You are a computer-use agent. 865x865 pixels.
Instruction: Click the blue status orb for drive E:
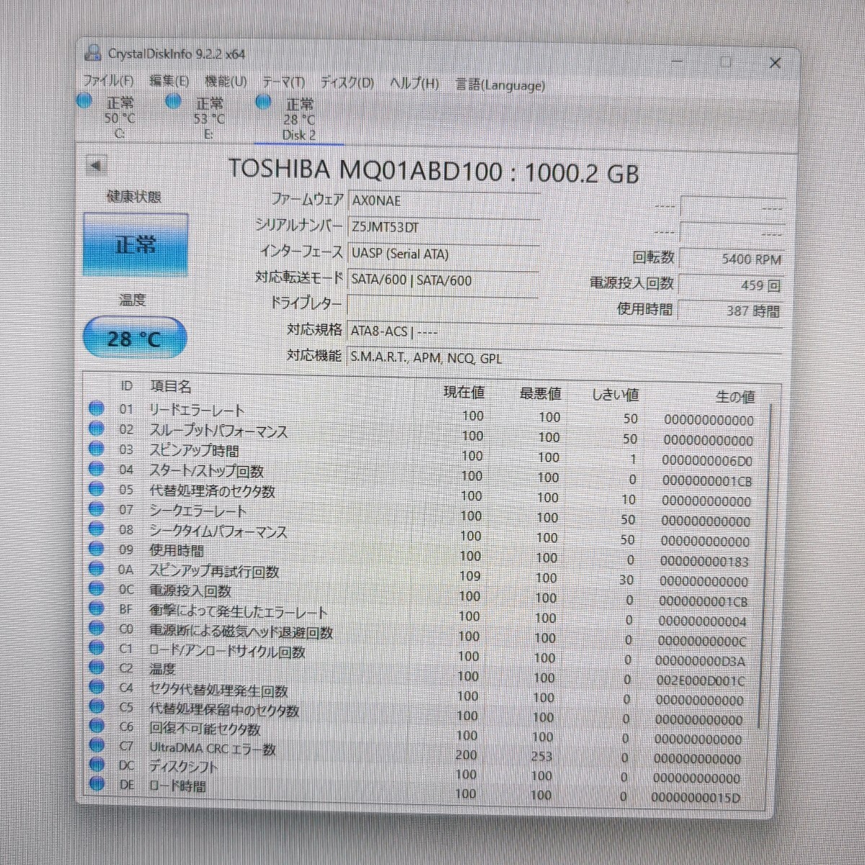click(x=173, y=102)
